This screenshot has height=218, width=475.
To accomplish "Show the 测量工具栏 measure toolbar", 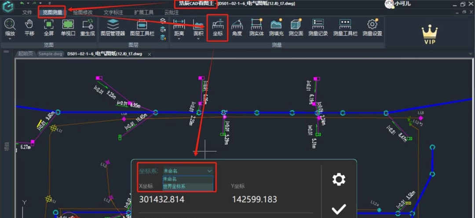I will [345, 27].
